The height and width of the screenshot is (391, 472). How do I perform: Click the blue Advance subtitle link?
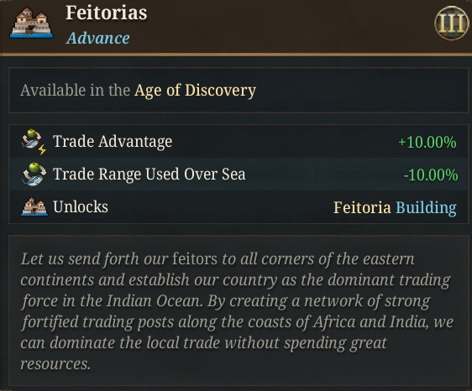97,39
